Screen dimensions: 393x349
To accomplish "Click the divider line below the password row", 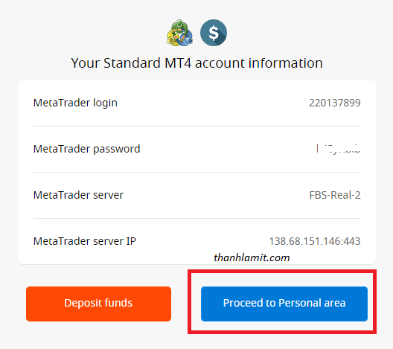I will pyautogui.click(x=197, y=172).
